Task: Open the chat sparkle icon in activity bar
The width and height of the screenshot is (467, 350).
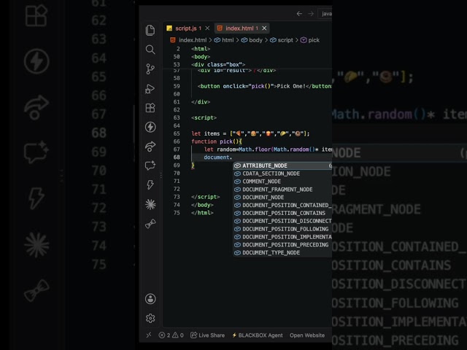Action: (x=150, y=166)
